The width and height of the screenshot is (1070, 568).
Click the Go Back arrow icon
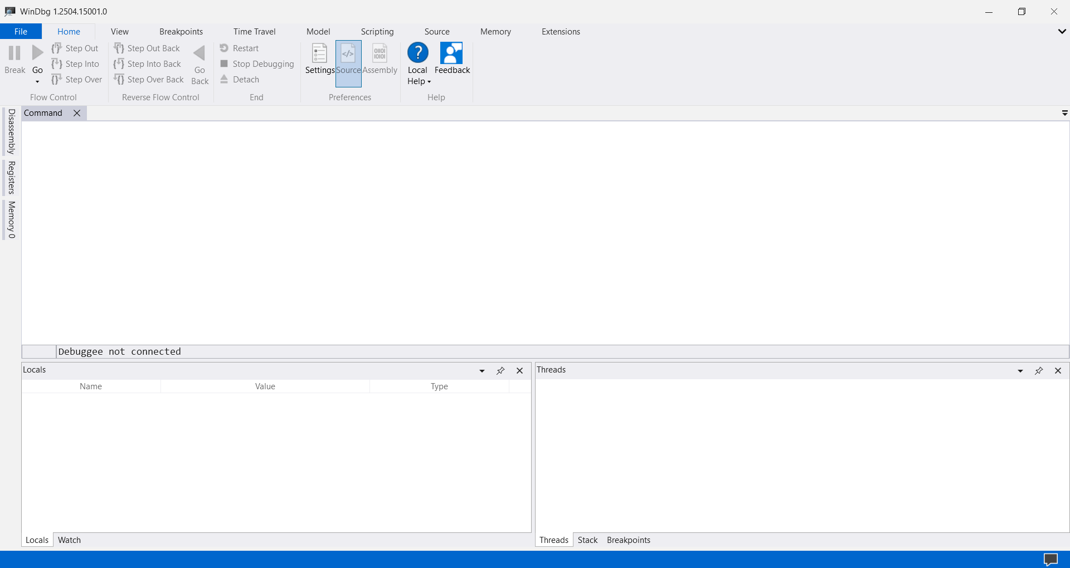tap(200, 53)
